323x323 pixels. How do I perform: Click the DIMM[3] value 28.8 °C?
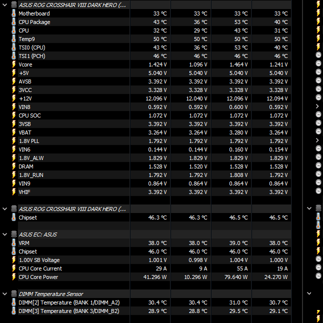pos(198,311)
